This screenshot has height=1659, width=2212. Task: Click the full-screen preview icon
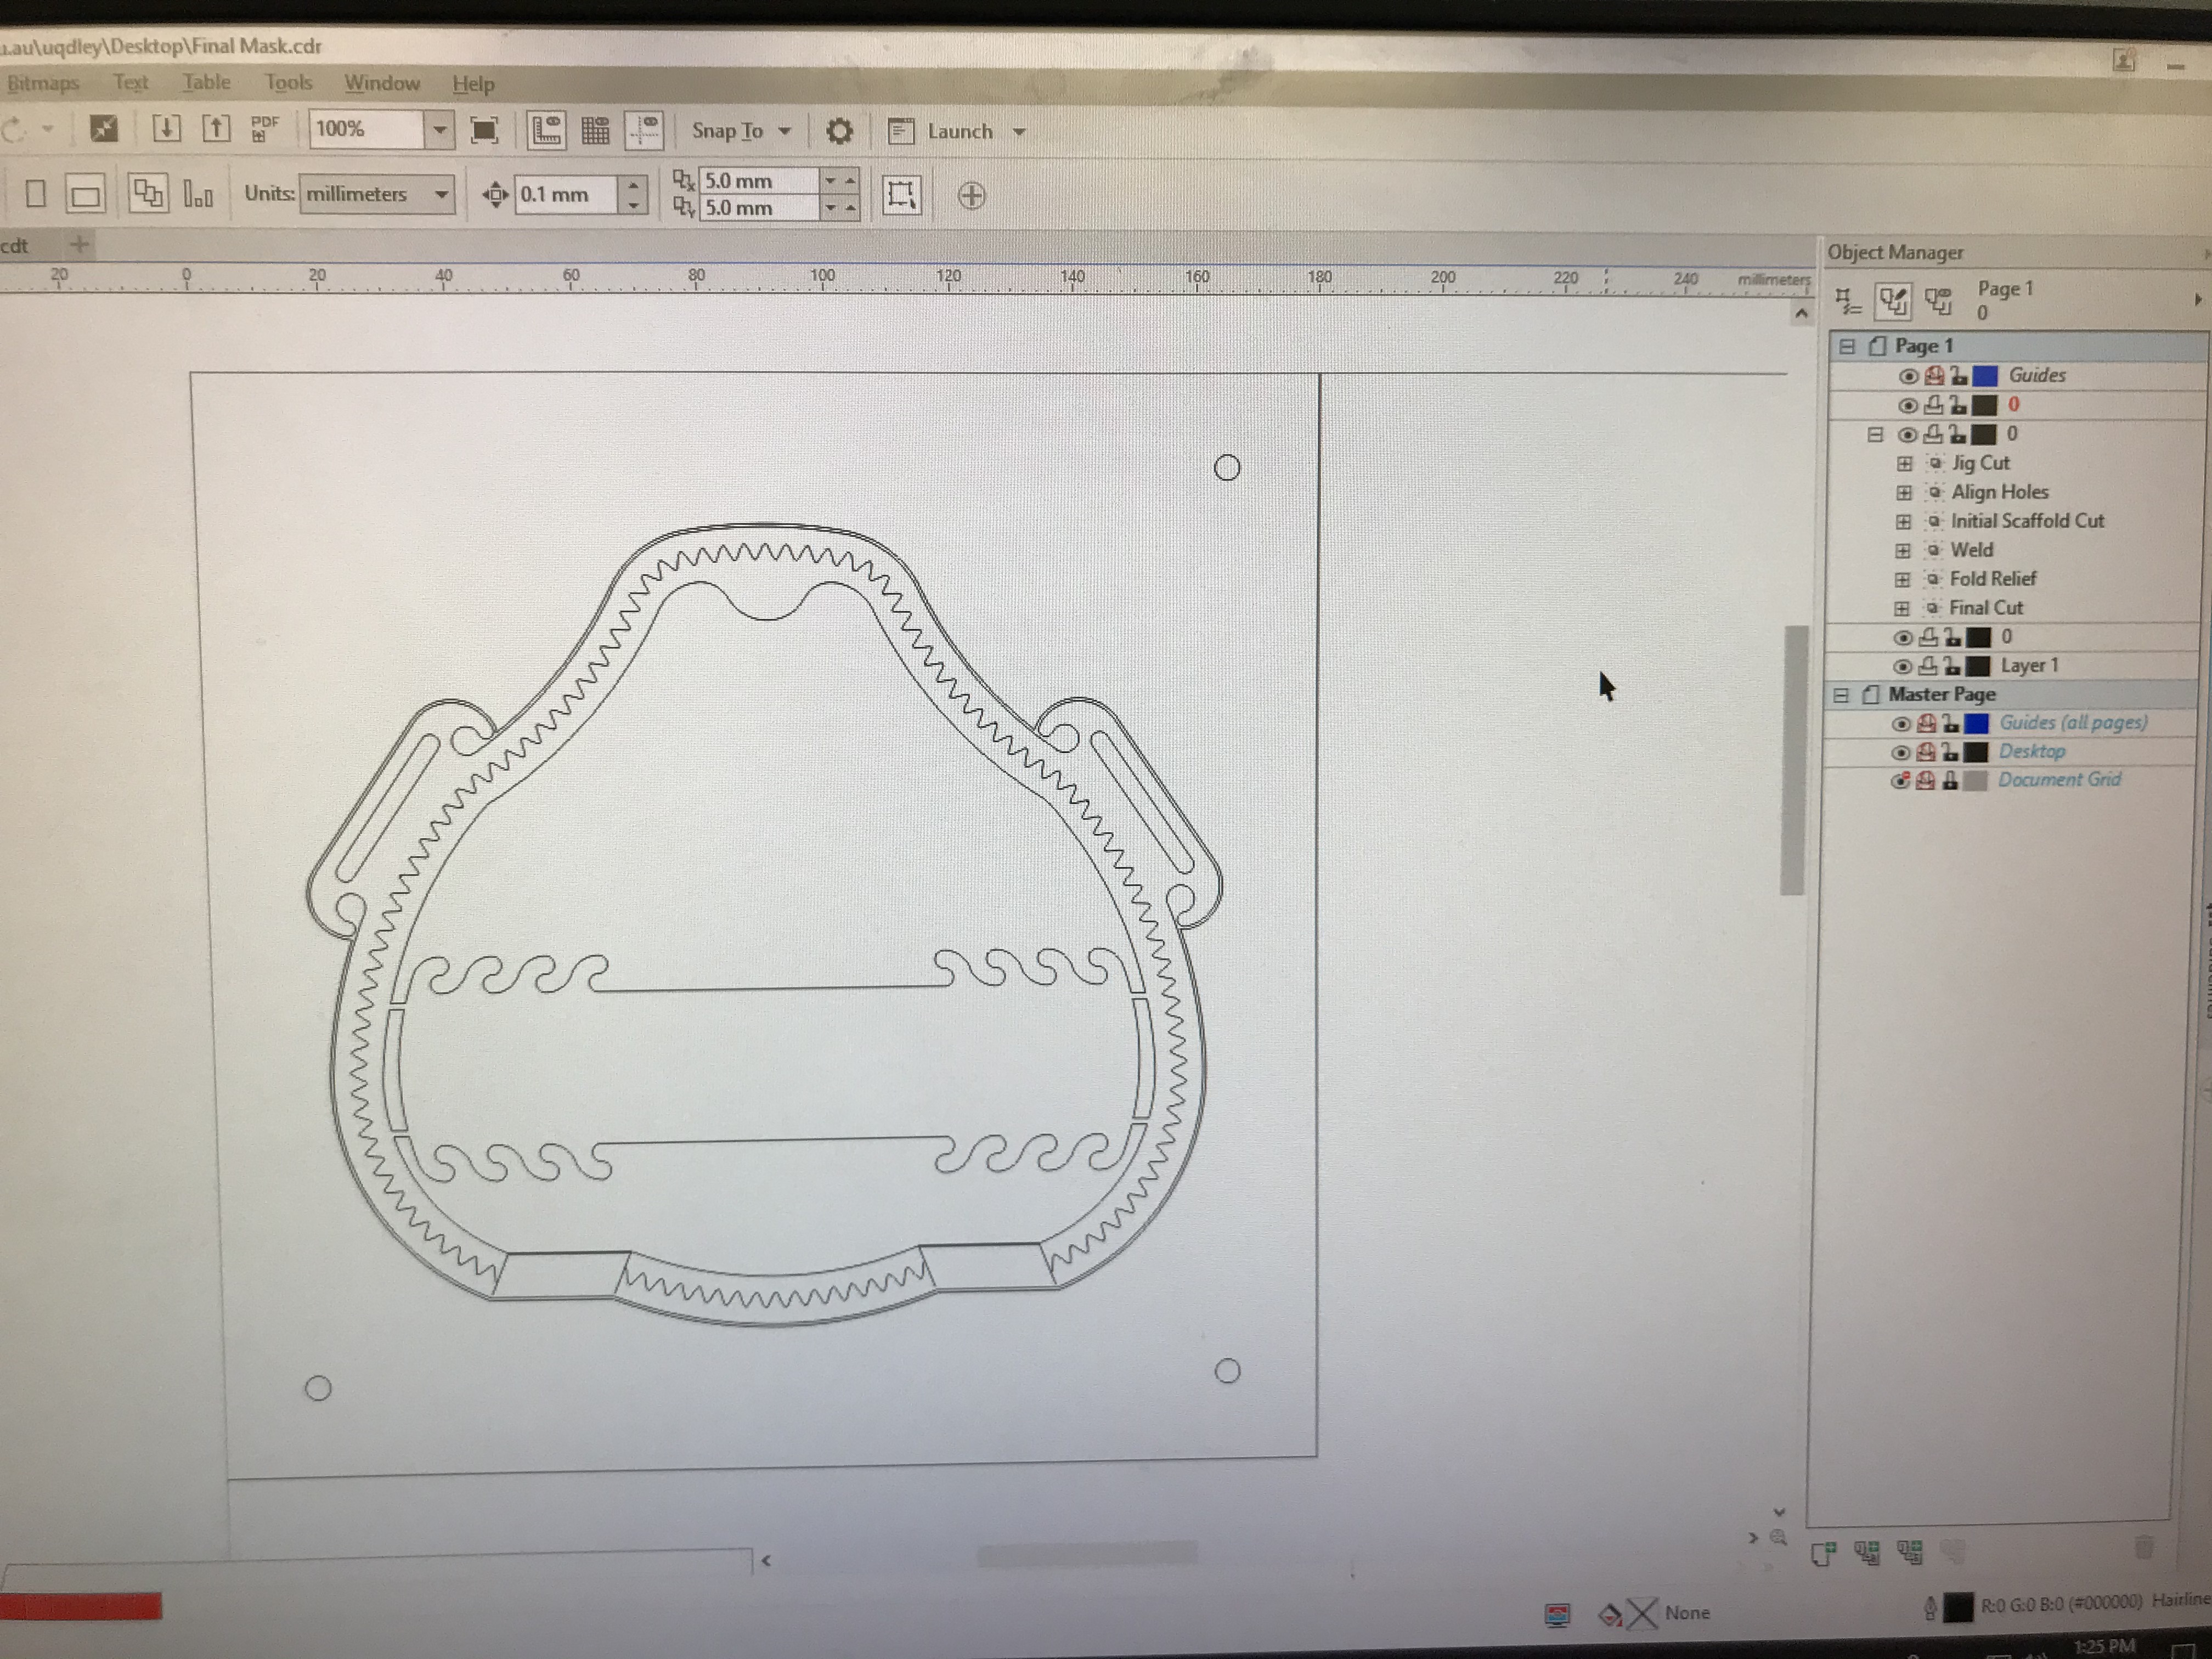[x=484, y=130]
